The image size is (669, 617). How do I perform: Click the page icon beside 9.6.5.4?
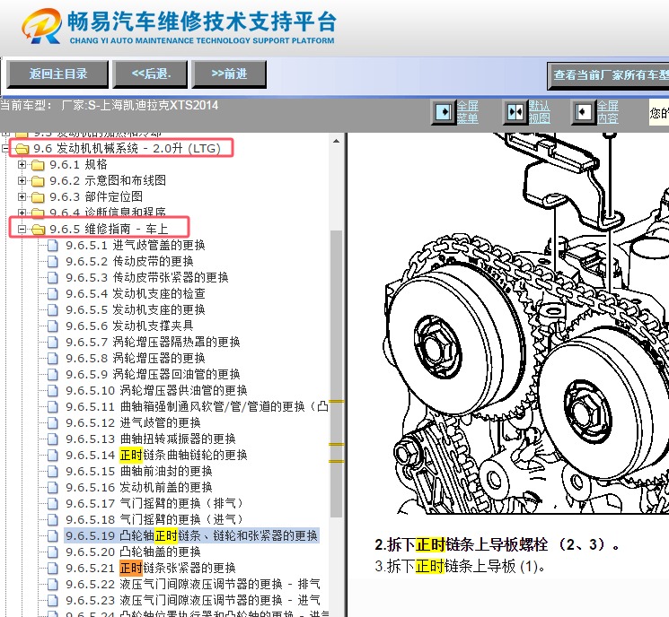(52, 294)
